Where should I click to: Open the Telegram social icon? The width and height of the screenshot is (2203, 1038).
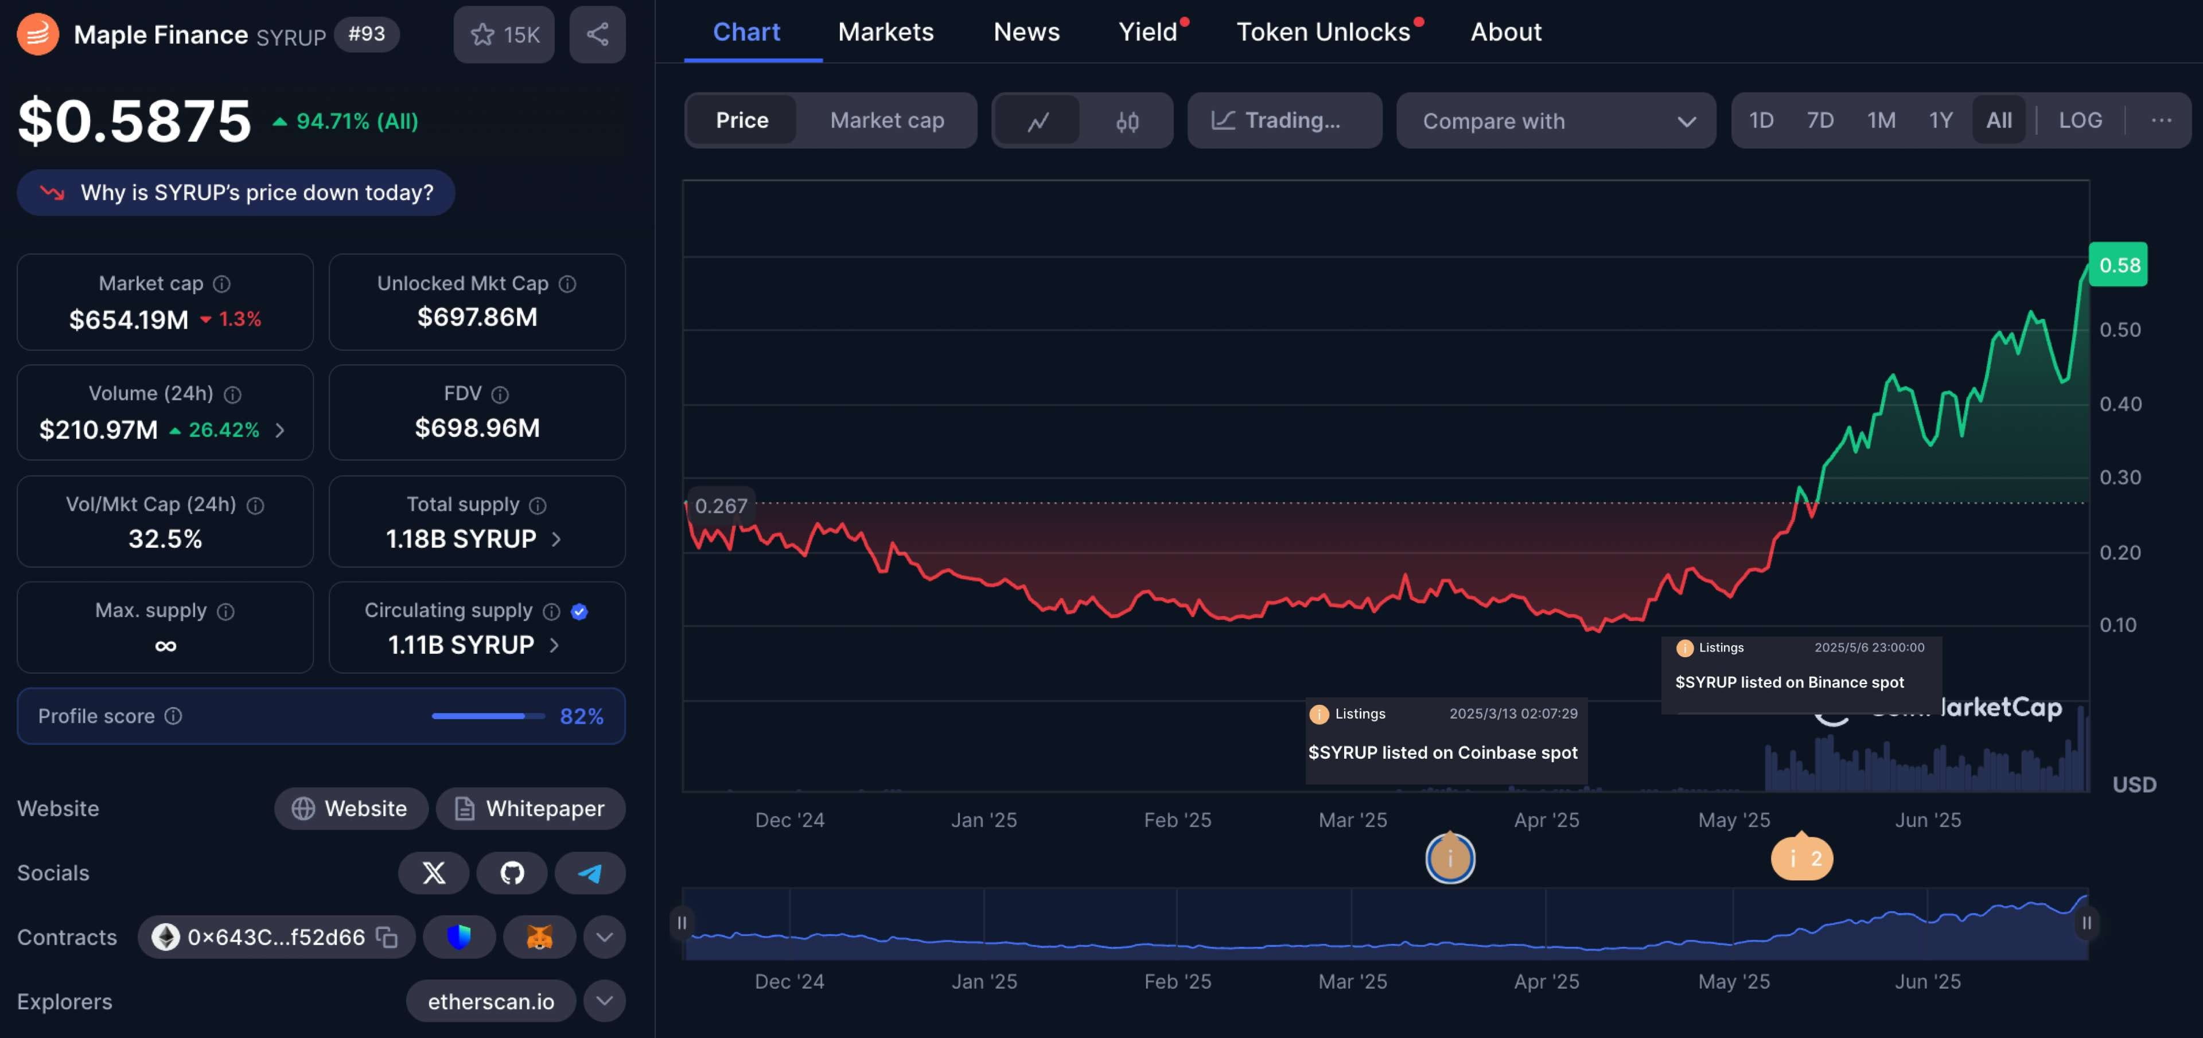[589, 873]
